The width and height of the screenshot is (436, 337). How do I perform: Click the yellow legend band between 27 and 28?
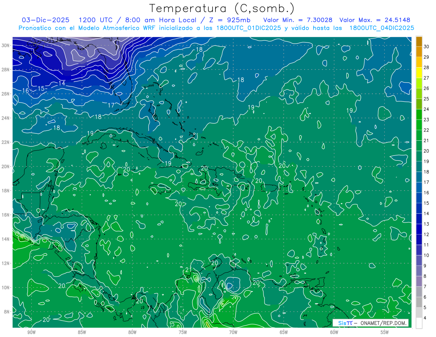tap(419, 73)
